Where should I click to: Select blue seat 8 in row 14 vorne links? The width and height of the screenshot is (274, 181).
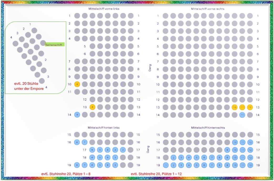tap(77, 114)
